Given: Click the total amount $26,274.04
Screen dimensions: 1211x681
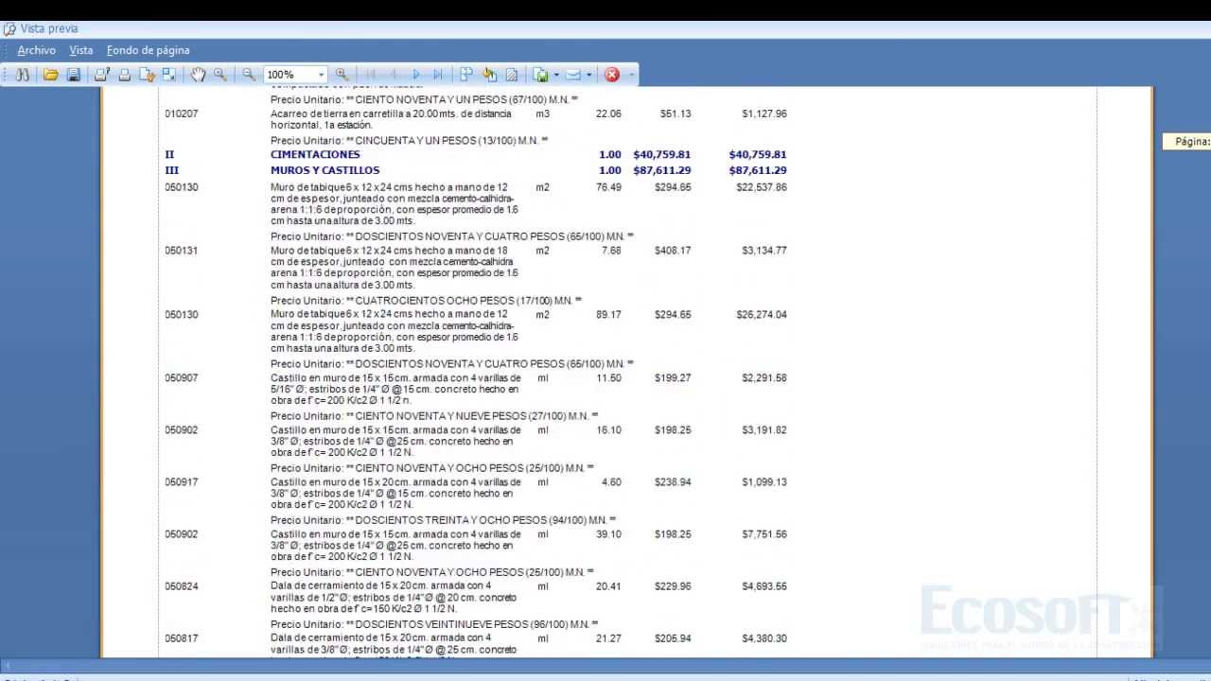Looking at the screenshot, I should click(x=762, y=315).
